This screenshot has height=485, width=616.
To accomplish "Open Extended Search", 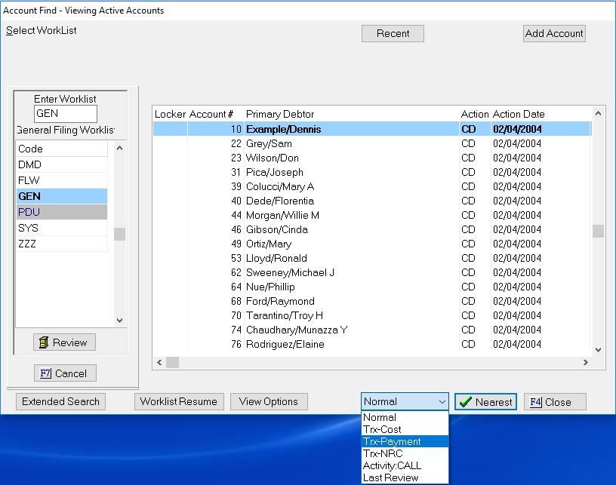I will tap(60, 401).
